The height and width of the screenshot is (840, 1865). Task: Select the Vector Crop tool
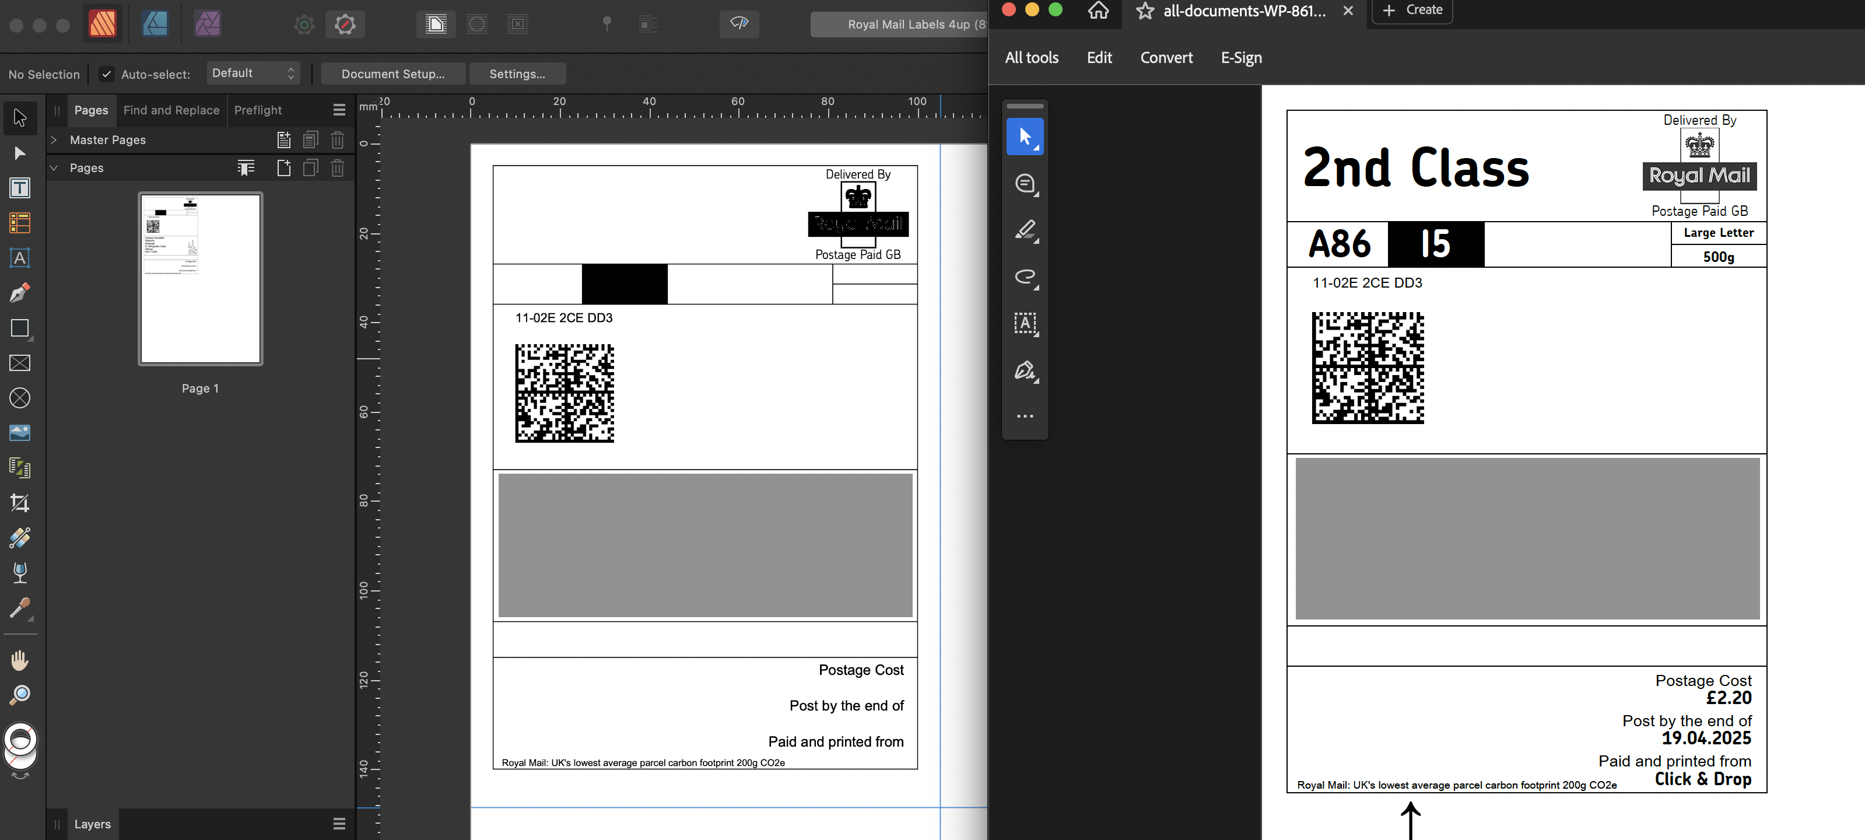coord(20,503)
